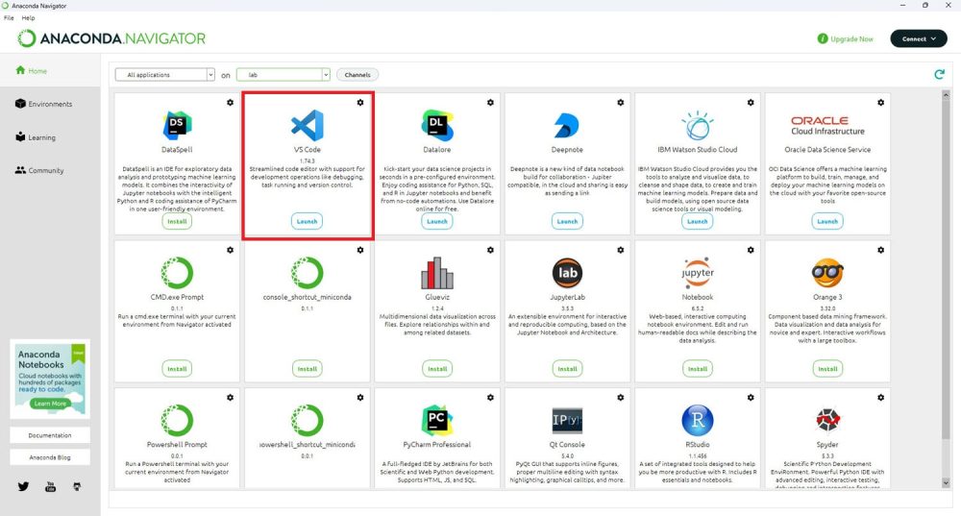Viewport: 961px width, 516px height.
Task: Open Anaconda's GitHub page icon
Action: click(77, 486)
